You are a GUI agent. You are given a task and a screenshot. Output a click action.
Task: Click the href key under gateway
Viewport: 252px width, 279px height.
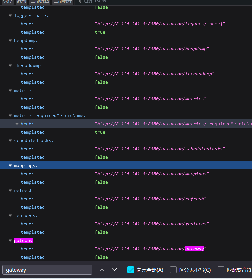[27, 249]
